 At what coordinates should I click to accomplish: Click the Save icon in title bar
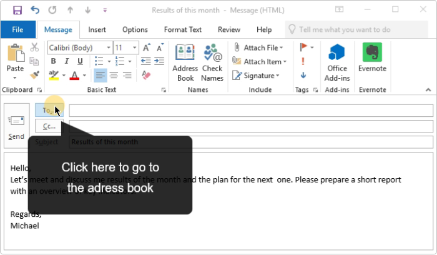17,10
